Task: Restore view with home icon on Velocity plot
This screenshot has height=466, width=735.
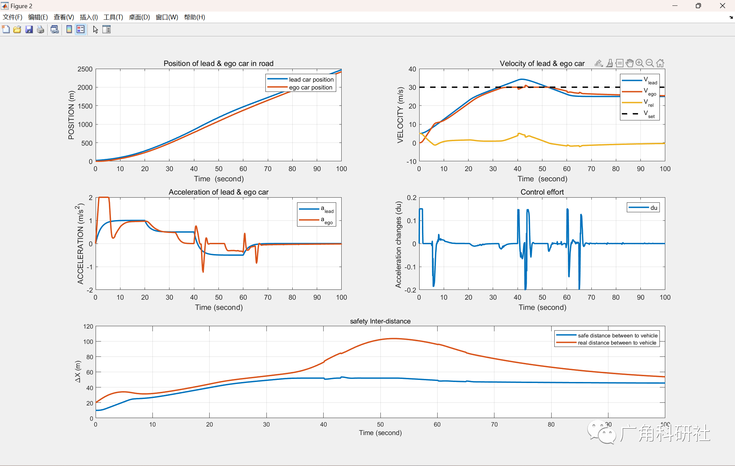Action: tap(660, 63)
